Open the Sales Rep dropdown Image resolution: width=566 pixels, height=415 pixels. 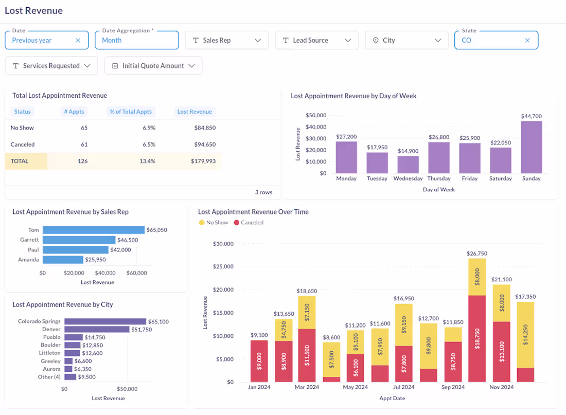[x=258, y=40]
